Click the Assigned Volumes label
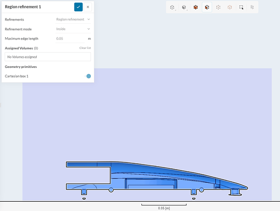This screenshot has width=280, height=211. 19,48
